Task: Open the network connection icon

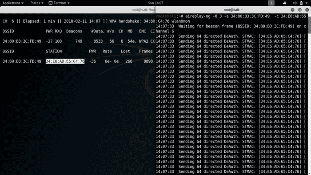Action: coord(284,3)
